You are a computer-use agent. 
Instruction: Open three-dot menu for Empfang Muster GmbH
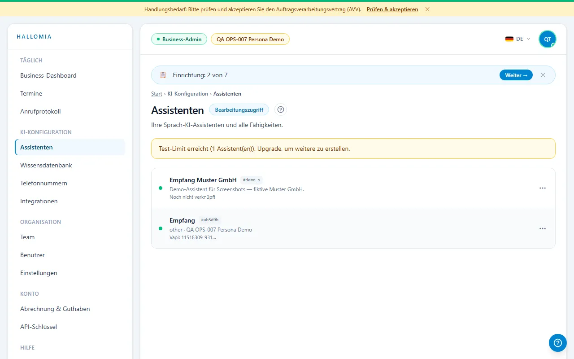pos(543,188)
